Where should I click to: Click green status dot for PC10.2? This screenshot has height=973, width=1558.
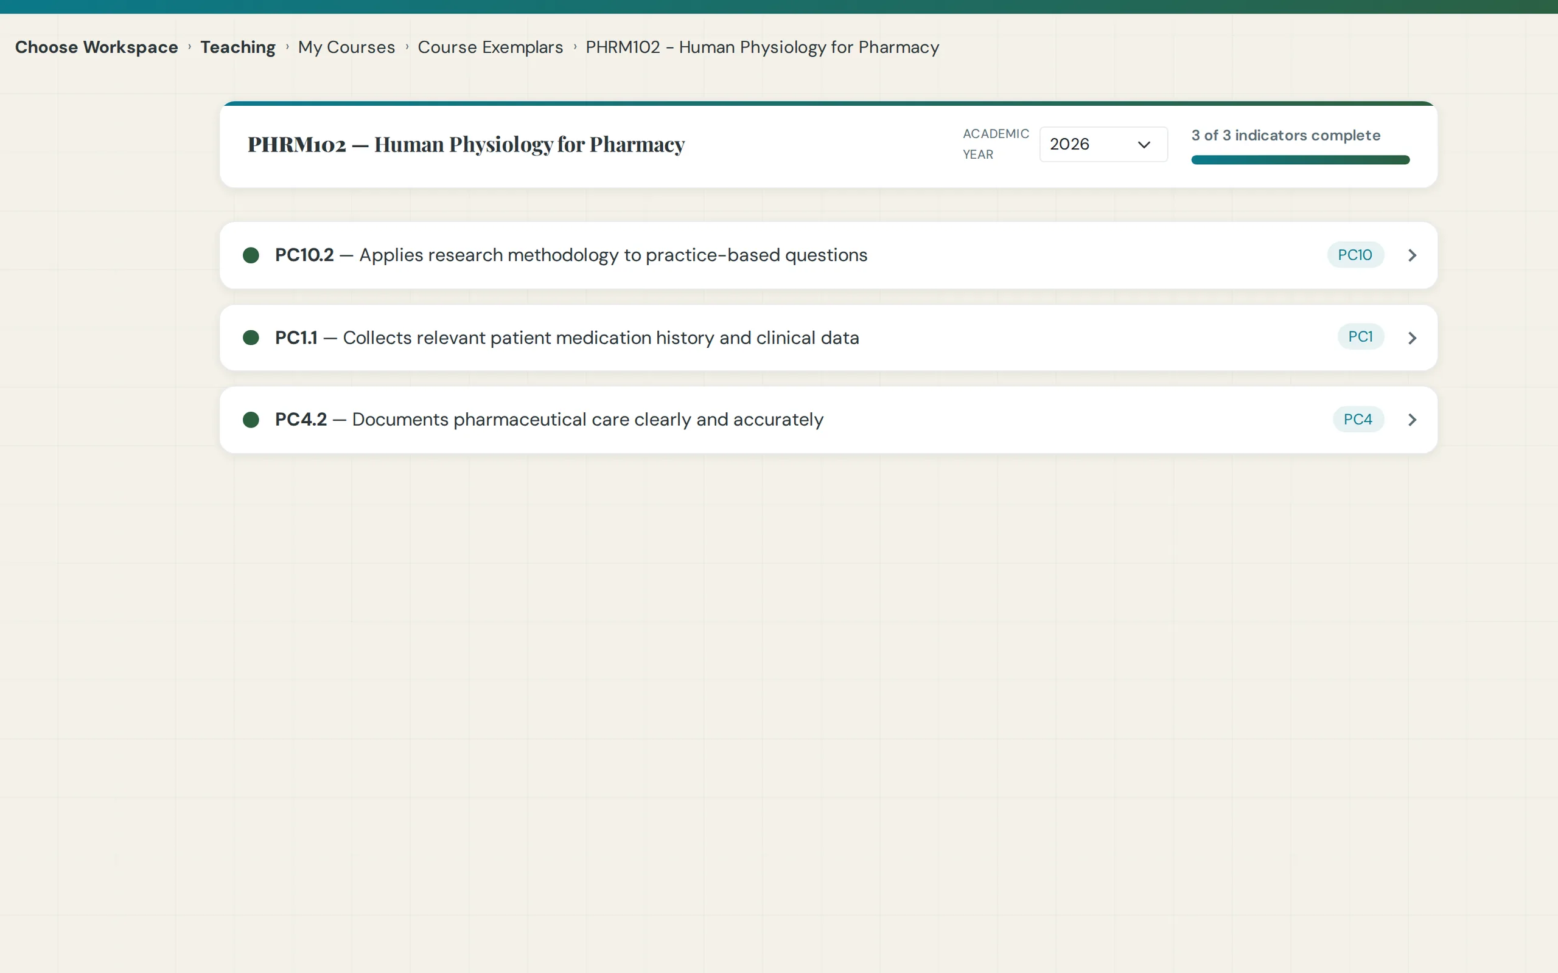tap(251, 255)
